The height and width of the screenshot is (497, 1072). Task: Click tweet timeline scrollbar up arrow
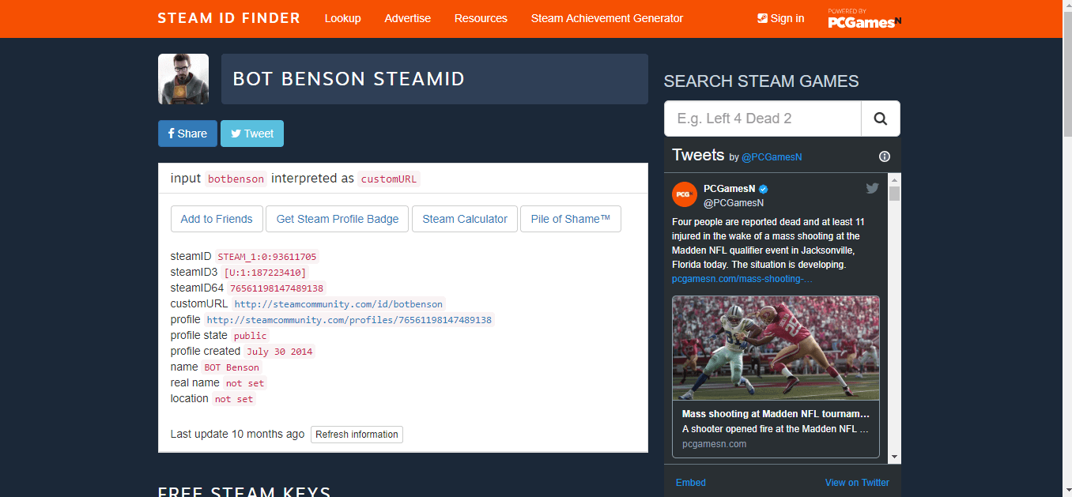[x=894, y=179]
